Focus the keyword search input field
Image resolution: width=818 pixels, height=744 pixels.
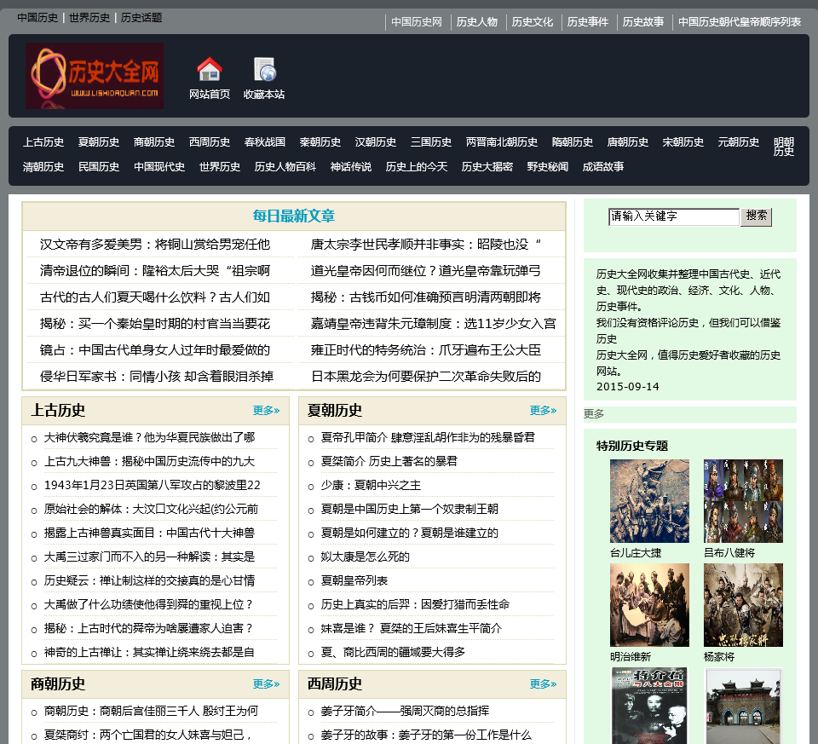pyautogui.click(x=673, y=216)
